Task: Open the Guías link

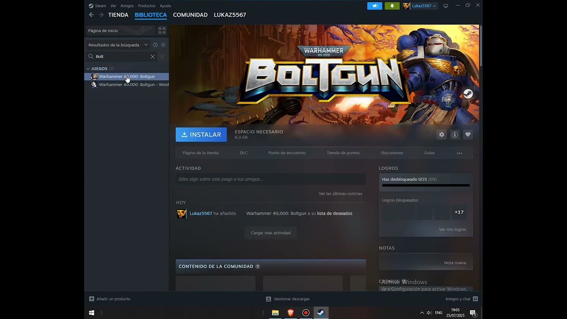Action: (430, 153)
